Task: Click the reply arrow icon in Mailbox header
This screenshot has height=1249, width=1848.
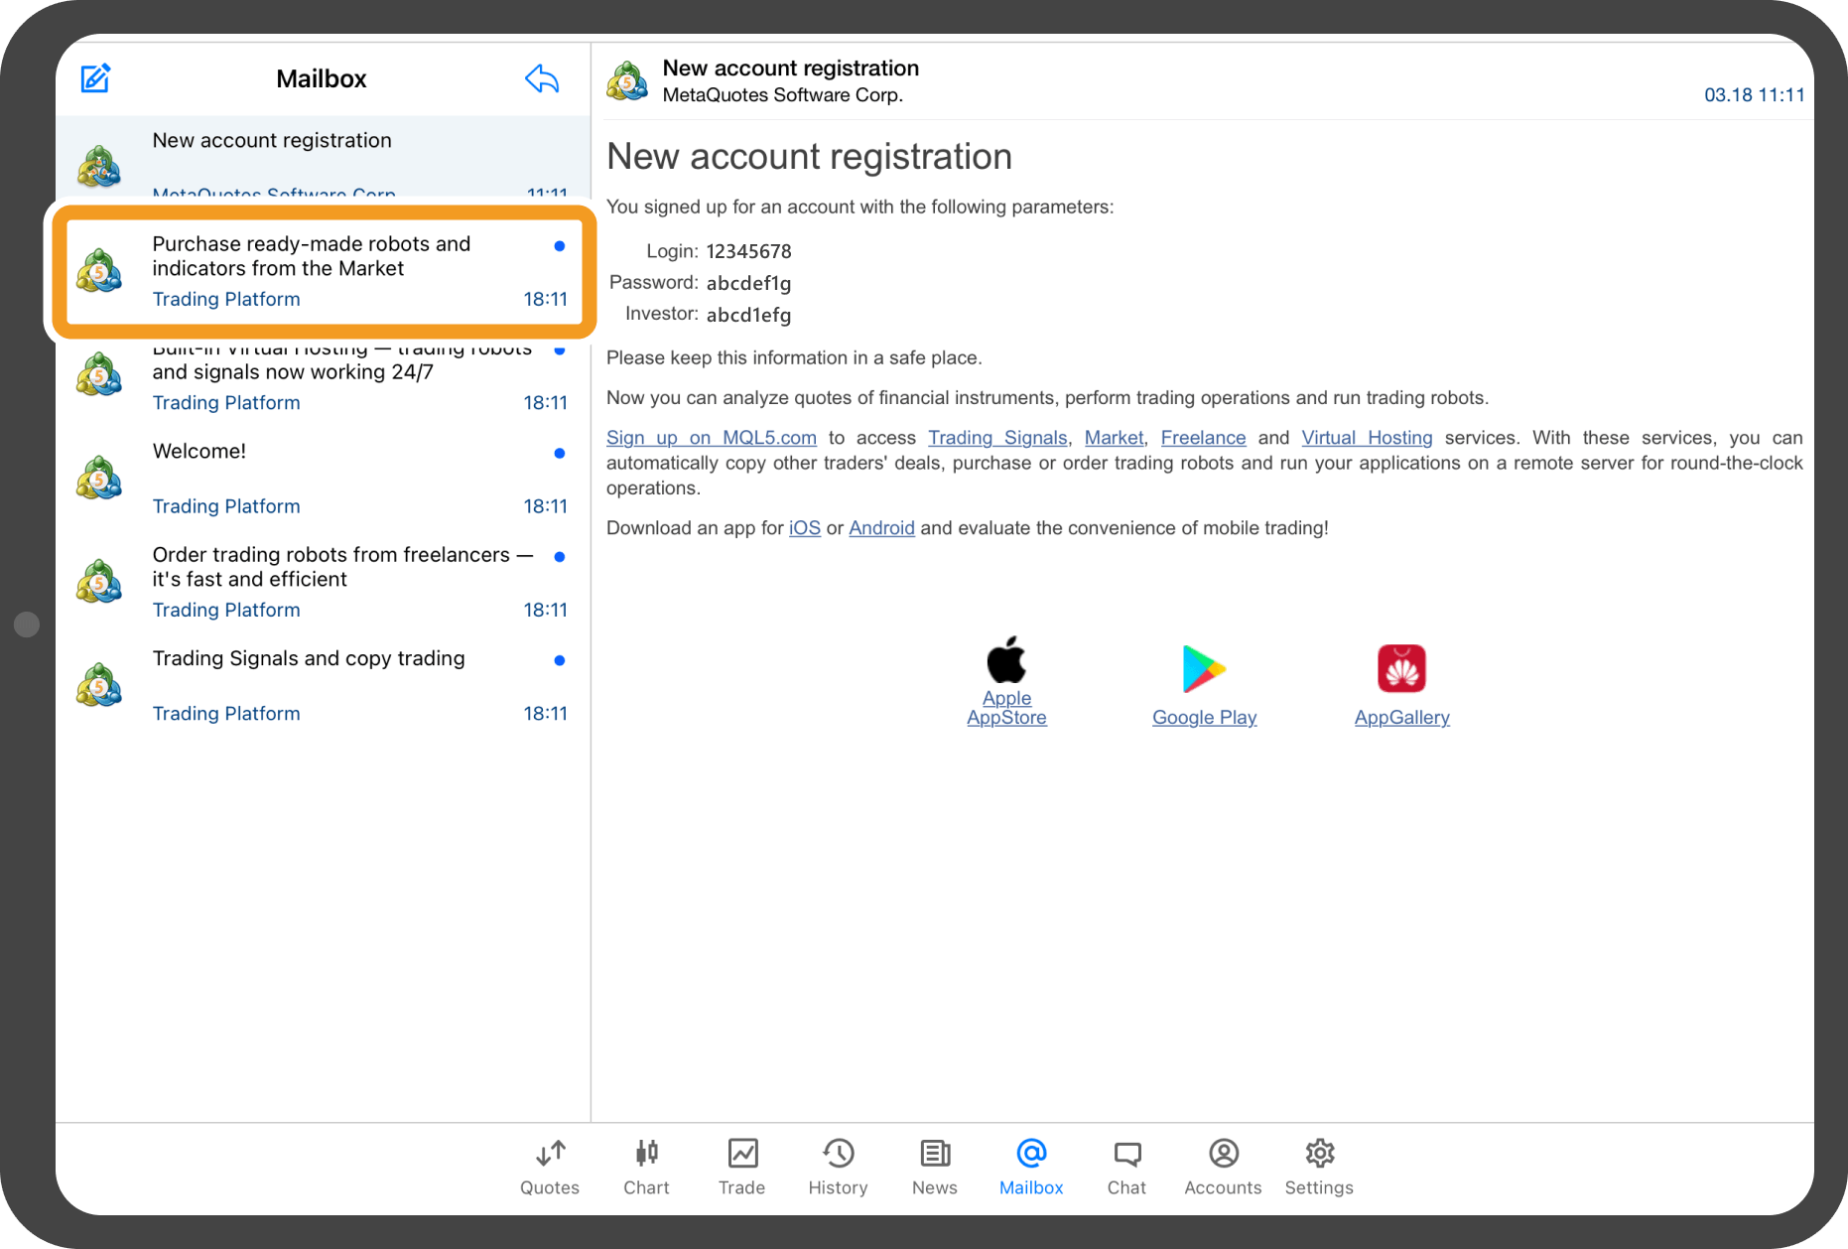Action: (542, 78)
